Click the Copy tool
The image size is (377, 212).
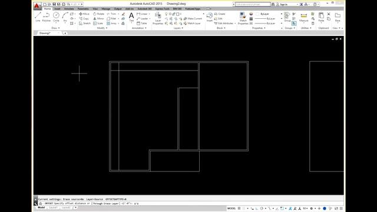[x=84, y=18]
